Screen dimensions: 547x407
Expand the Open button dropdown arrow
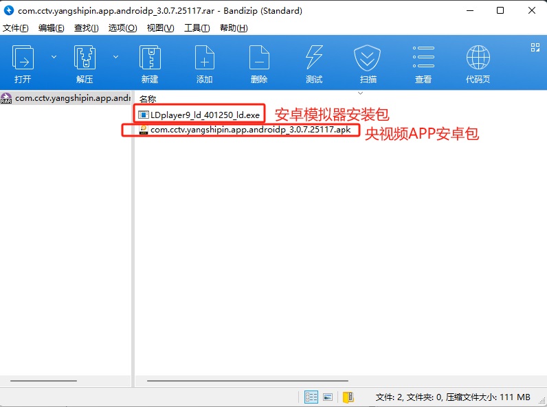pyautogui.click(x=54, y=56)
